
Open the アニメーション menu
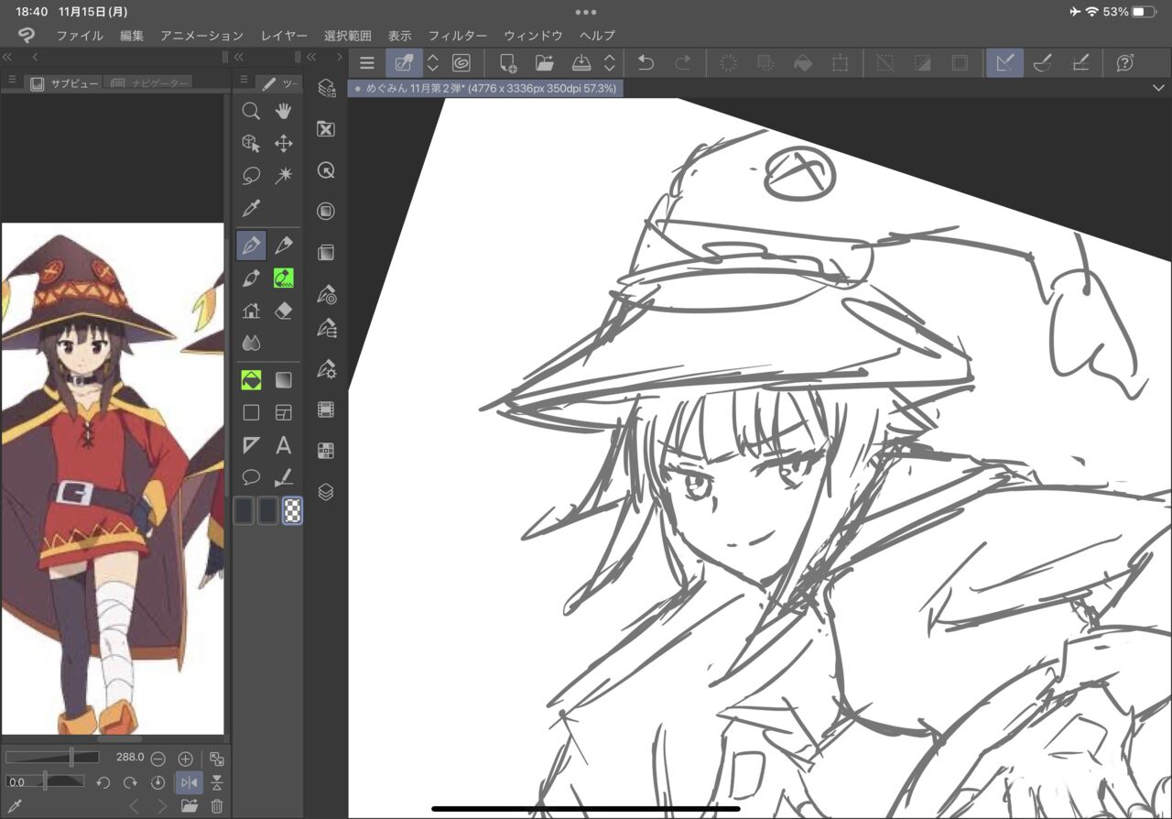tap(202, 36)
